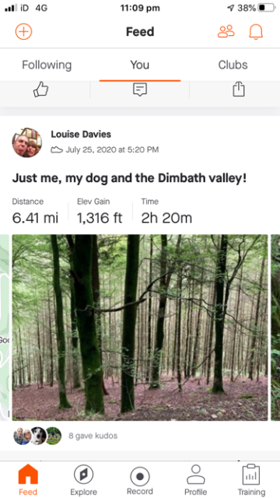Screen dimensions: 280x498
Task: Open activity titled Dimbath valley
Action: point(129,178)
